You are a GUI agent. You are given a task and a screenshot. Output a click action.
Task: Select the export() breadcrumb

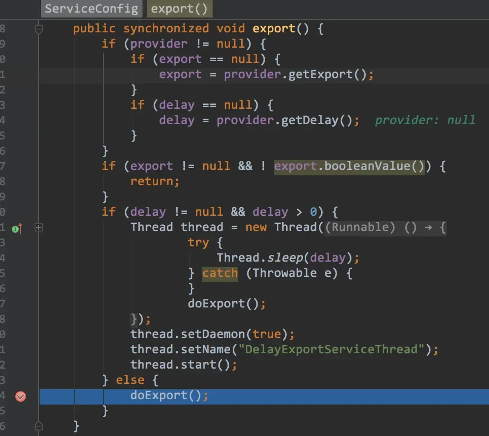coord(179,9)
